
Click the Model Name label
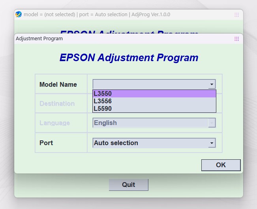(x=58, y=84)
